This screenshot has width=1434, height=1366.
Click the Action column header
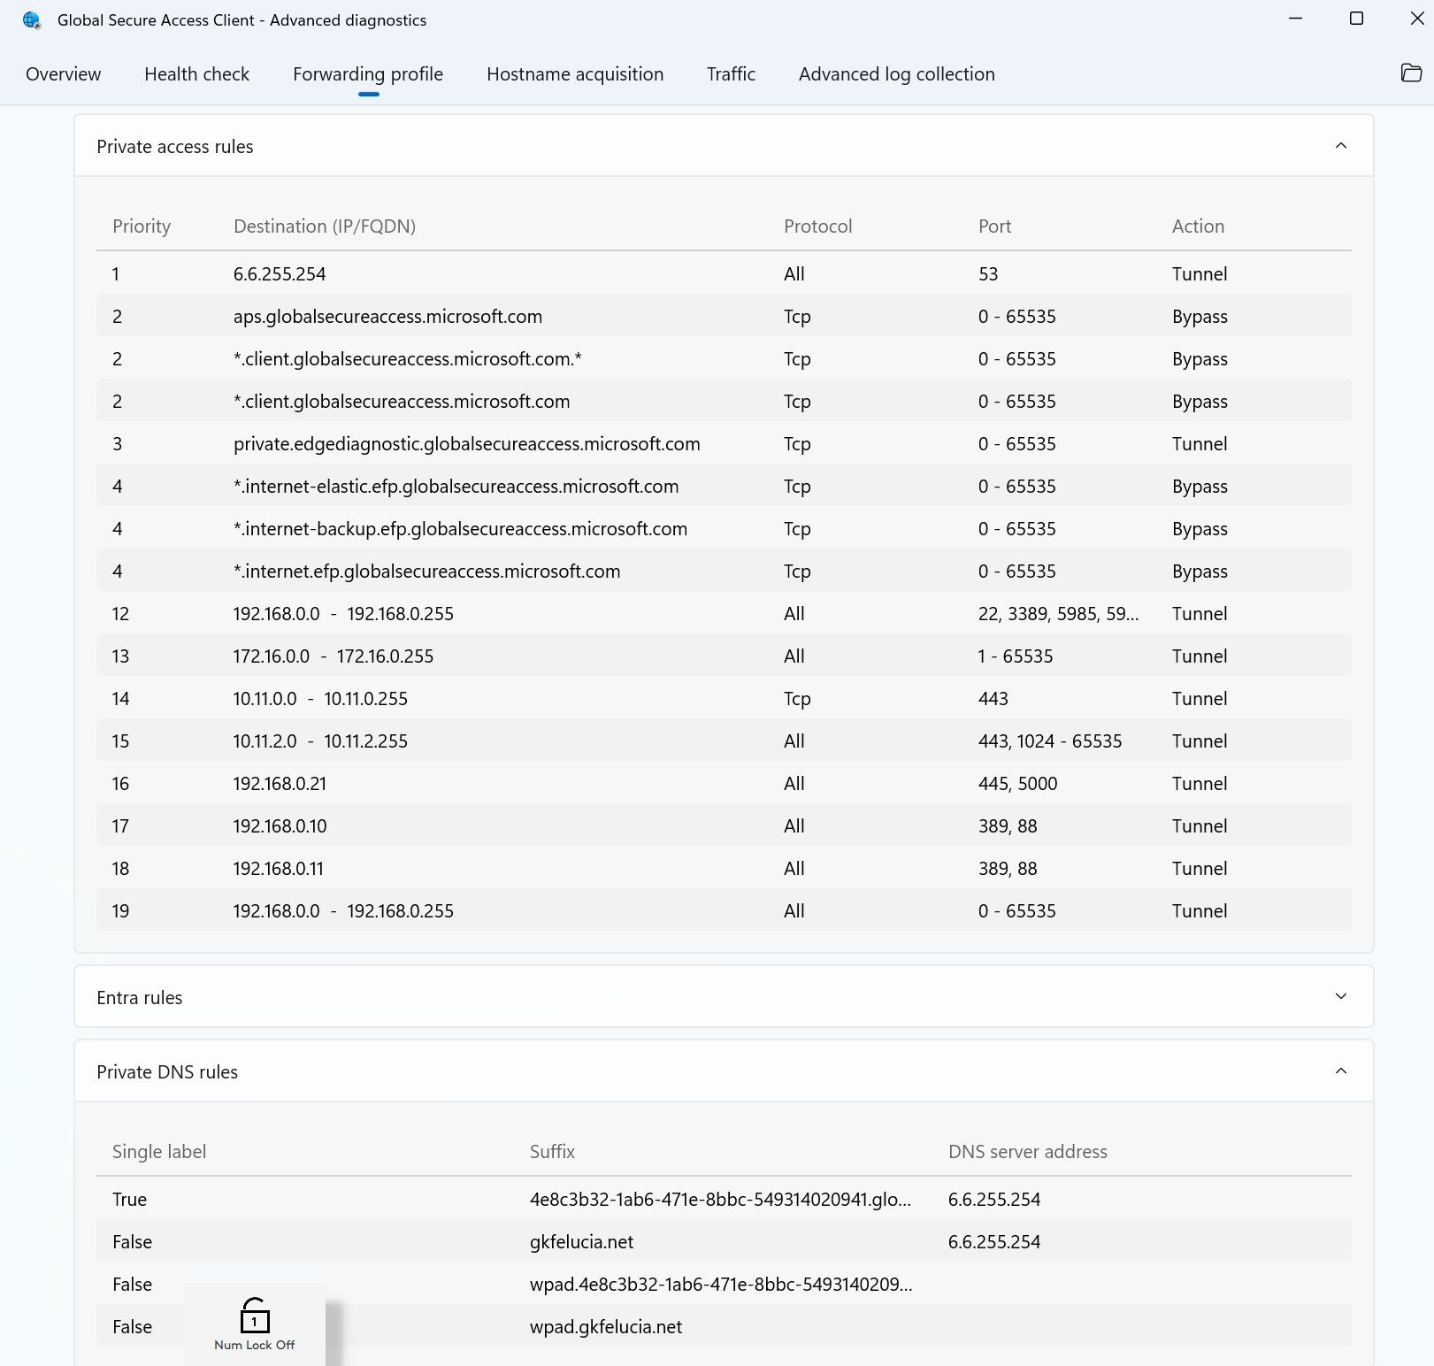pyautogui.click(x=1199, y=226)
